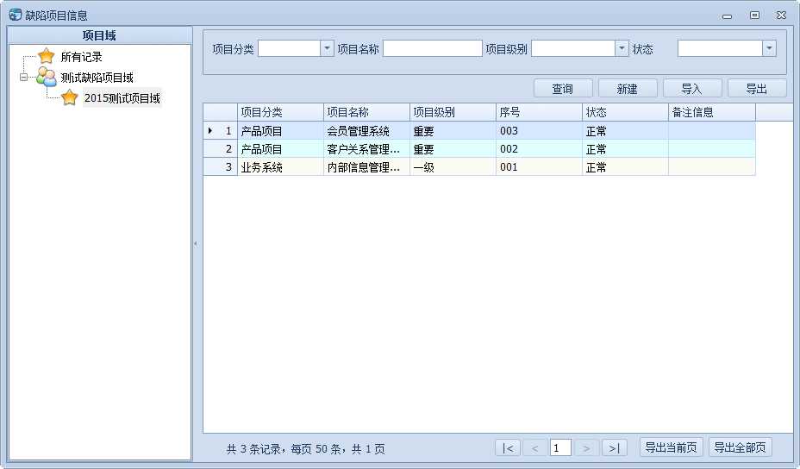Sort by the 状态 column header
The height and width of the screenshot is (469, 800).
coord(626,112)
